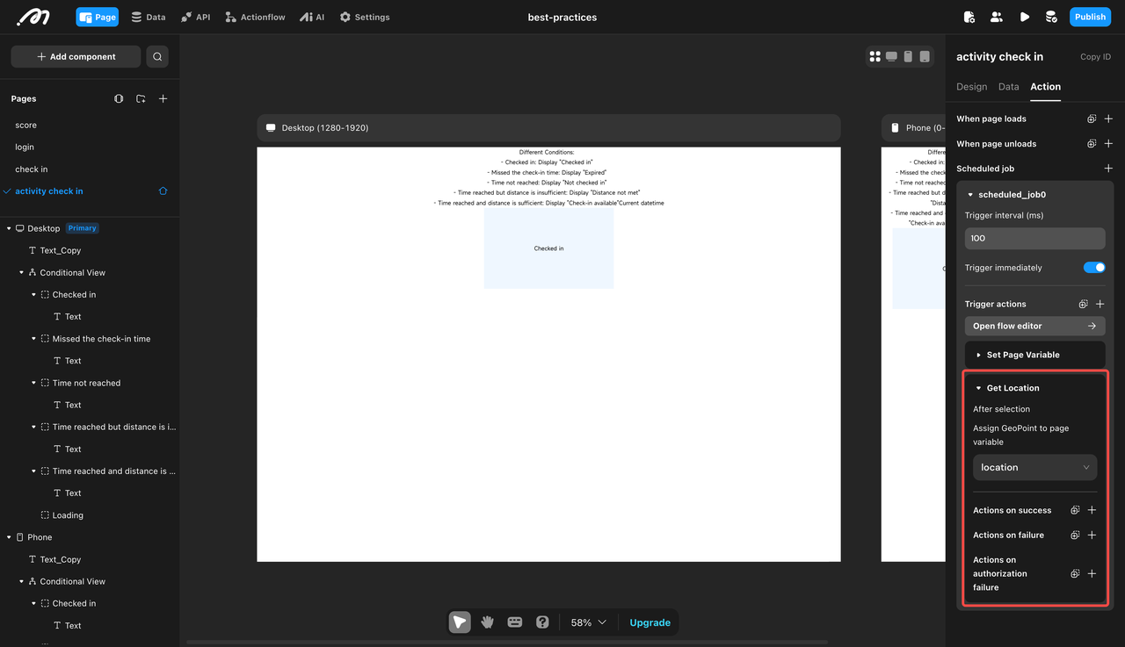Click the Preview play icon in the top bar

[x=1025, y=17]
